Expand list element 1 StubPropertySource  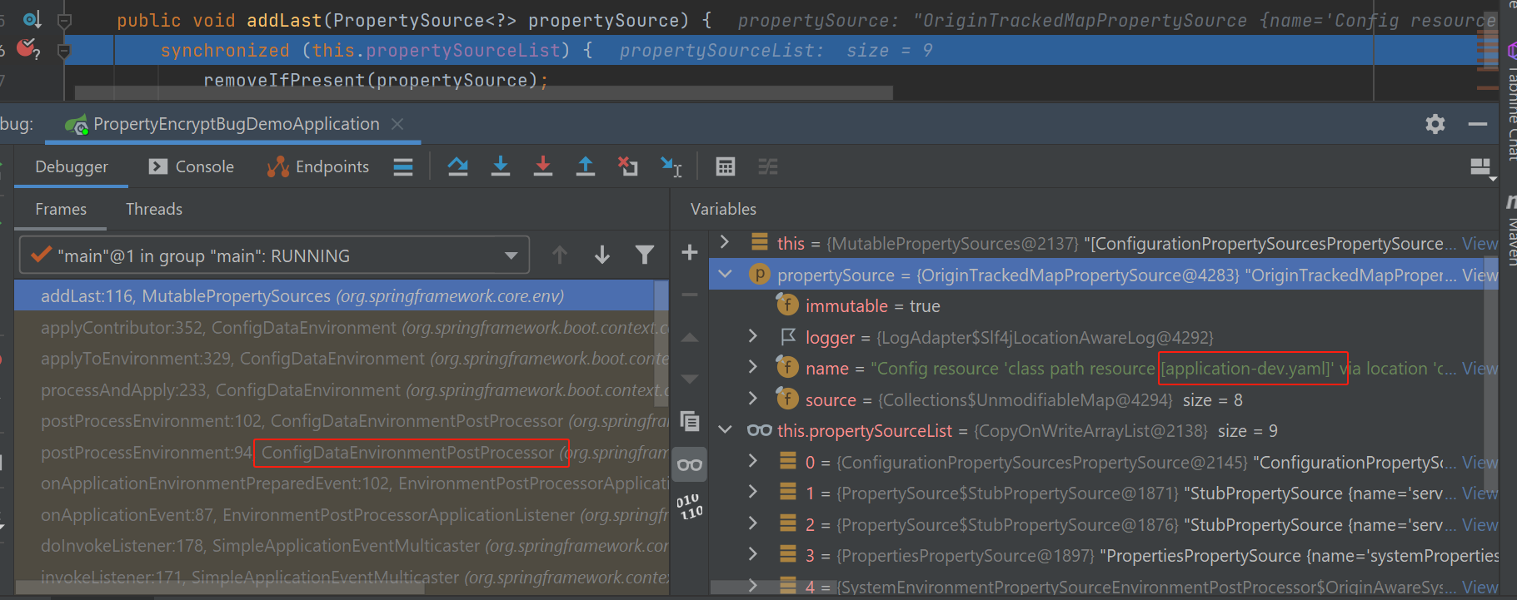pos(753,492)
